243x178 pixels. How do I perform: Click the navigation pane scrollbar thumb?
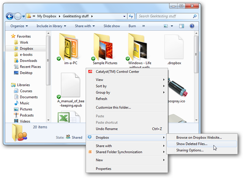[48, 61]
